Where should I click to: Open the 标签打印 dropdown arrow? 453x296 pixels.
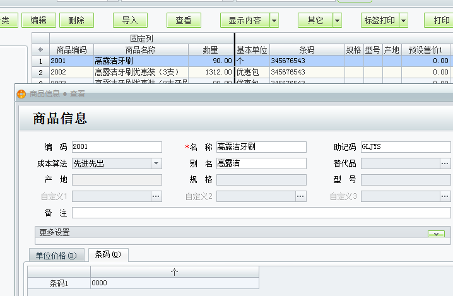[404, 21]
